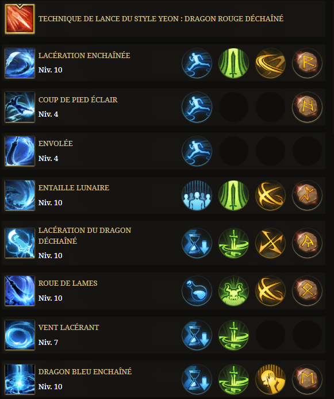This screenshot has height=399, width=334.
Task: Click the yellow slash tripod of Entaille Lunaire
Action: pyautogui.click(x=270, y=195)
